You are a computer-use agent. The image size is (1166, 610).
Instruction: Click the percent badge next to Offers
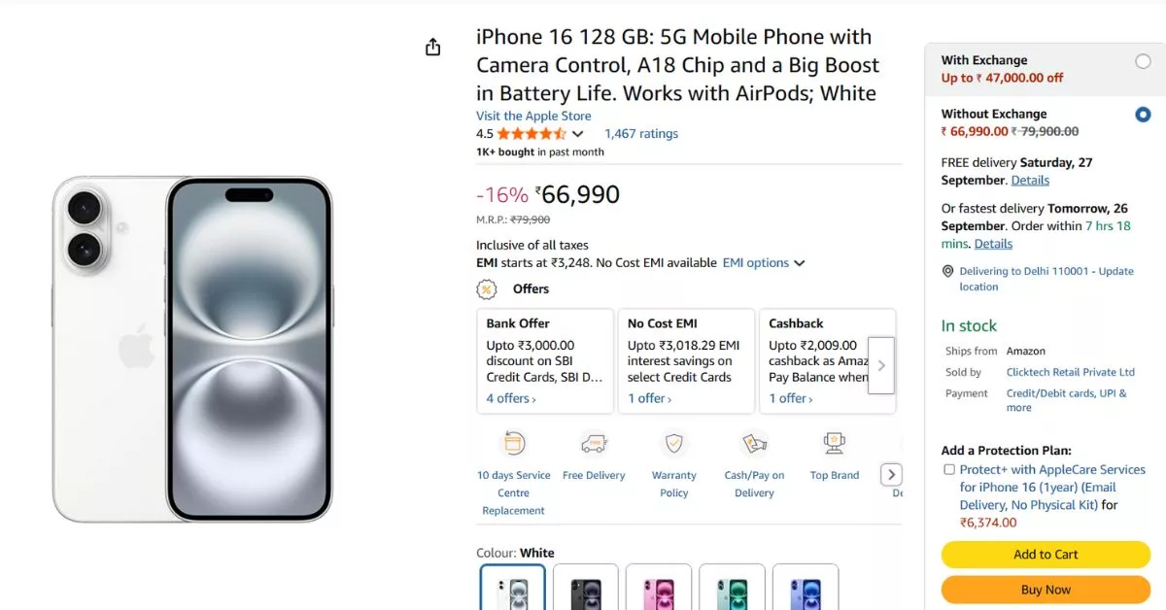click(485, 288)
